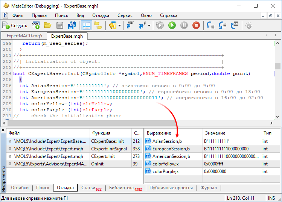Open the Отладка menu
The width and height of the screenshot is (282, 202).
click(101, 15)
